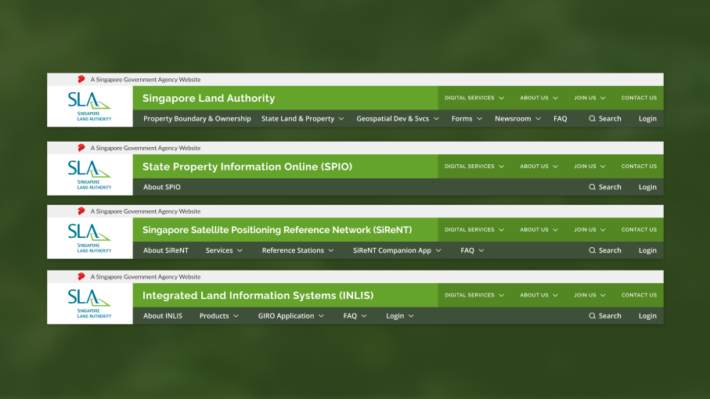
Task: Click the SLA logo in the Singapore Land Authority header
Action: (90, 106)
